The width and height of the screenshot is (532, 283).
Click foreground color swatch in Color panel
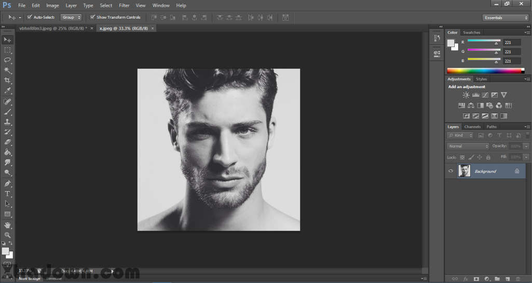451,43
